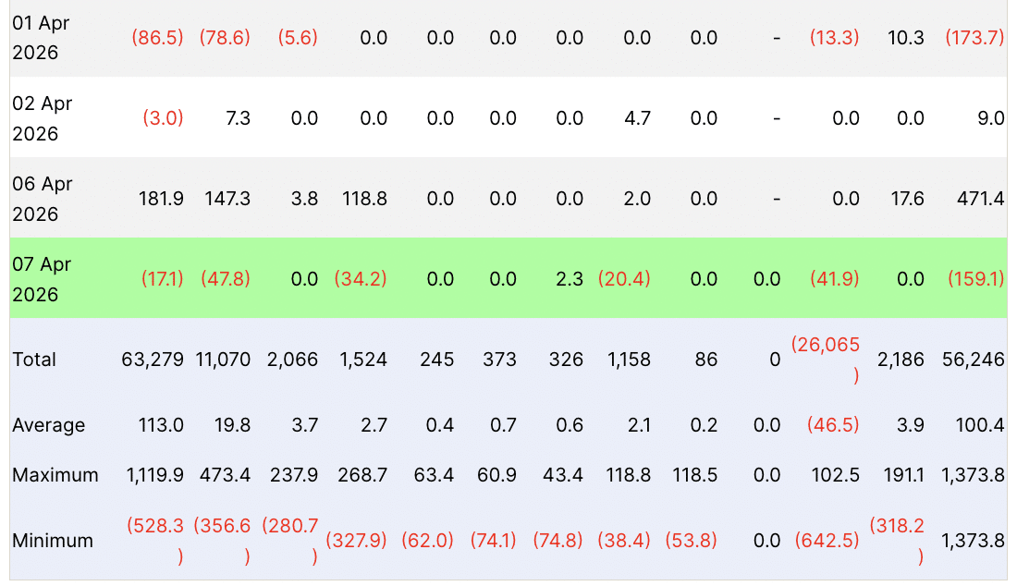Select the (642.5) minimum value

(827, 541)
